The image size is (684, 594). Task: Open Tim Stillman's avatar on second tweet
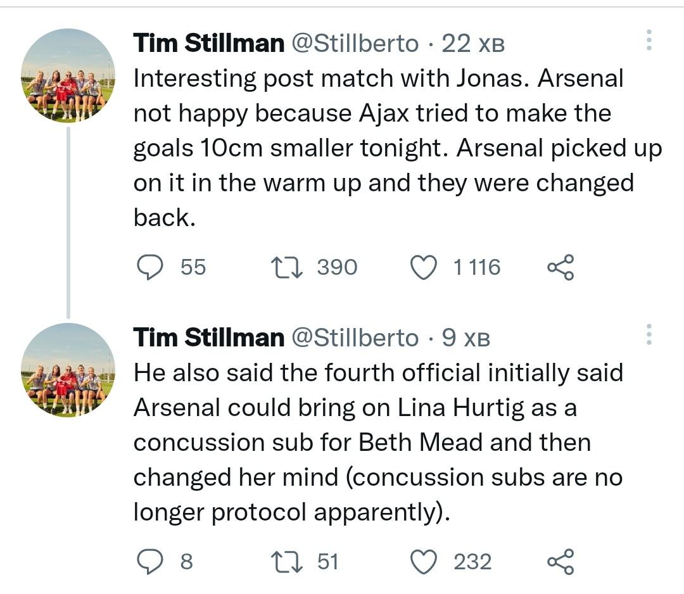67,370
